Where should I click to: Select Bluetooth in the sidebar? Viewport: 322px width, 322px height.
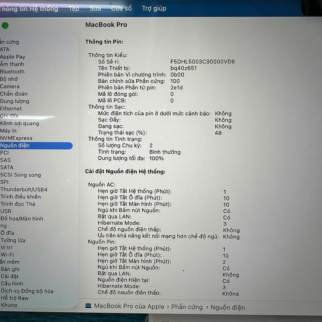[12, 72]
